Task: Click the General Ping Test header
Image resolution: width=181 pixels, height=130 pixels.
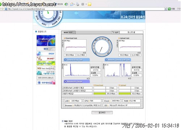Action: pyautogui.click(x=77, y=60)
